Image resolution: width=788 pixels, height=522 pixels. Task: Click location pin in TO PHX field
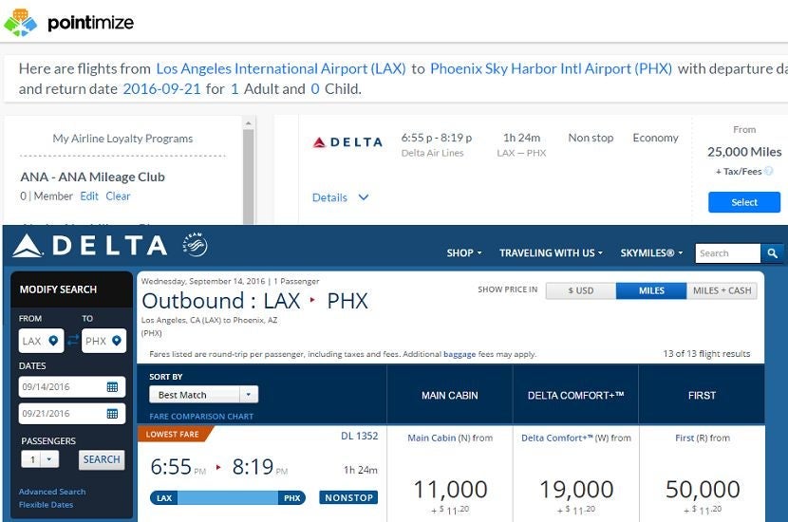(x=117, y=341)
